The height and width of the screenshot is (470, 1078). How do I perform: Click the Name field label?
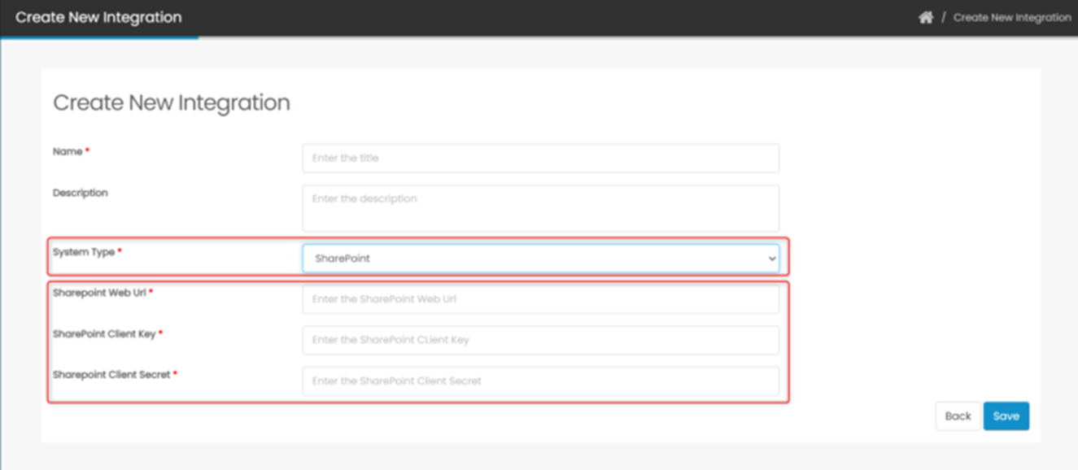click(x=68, y=152)
